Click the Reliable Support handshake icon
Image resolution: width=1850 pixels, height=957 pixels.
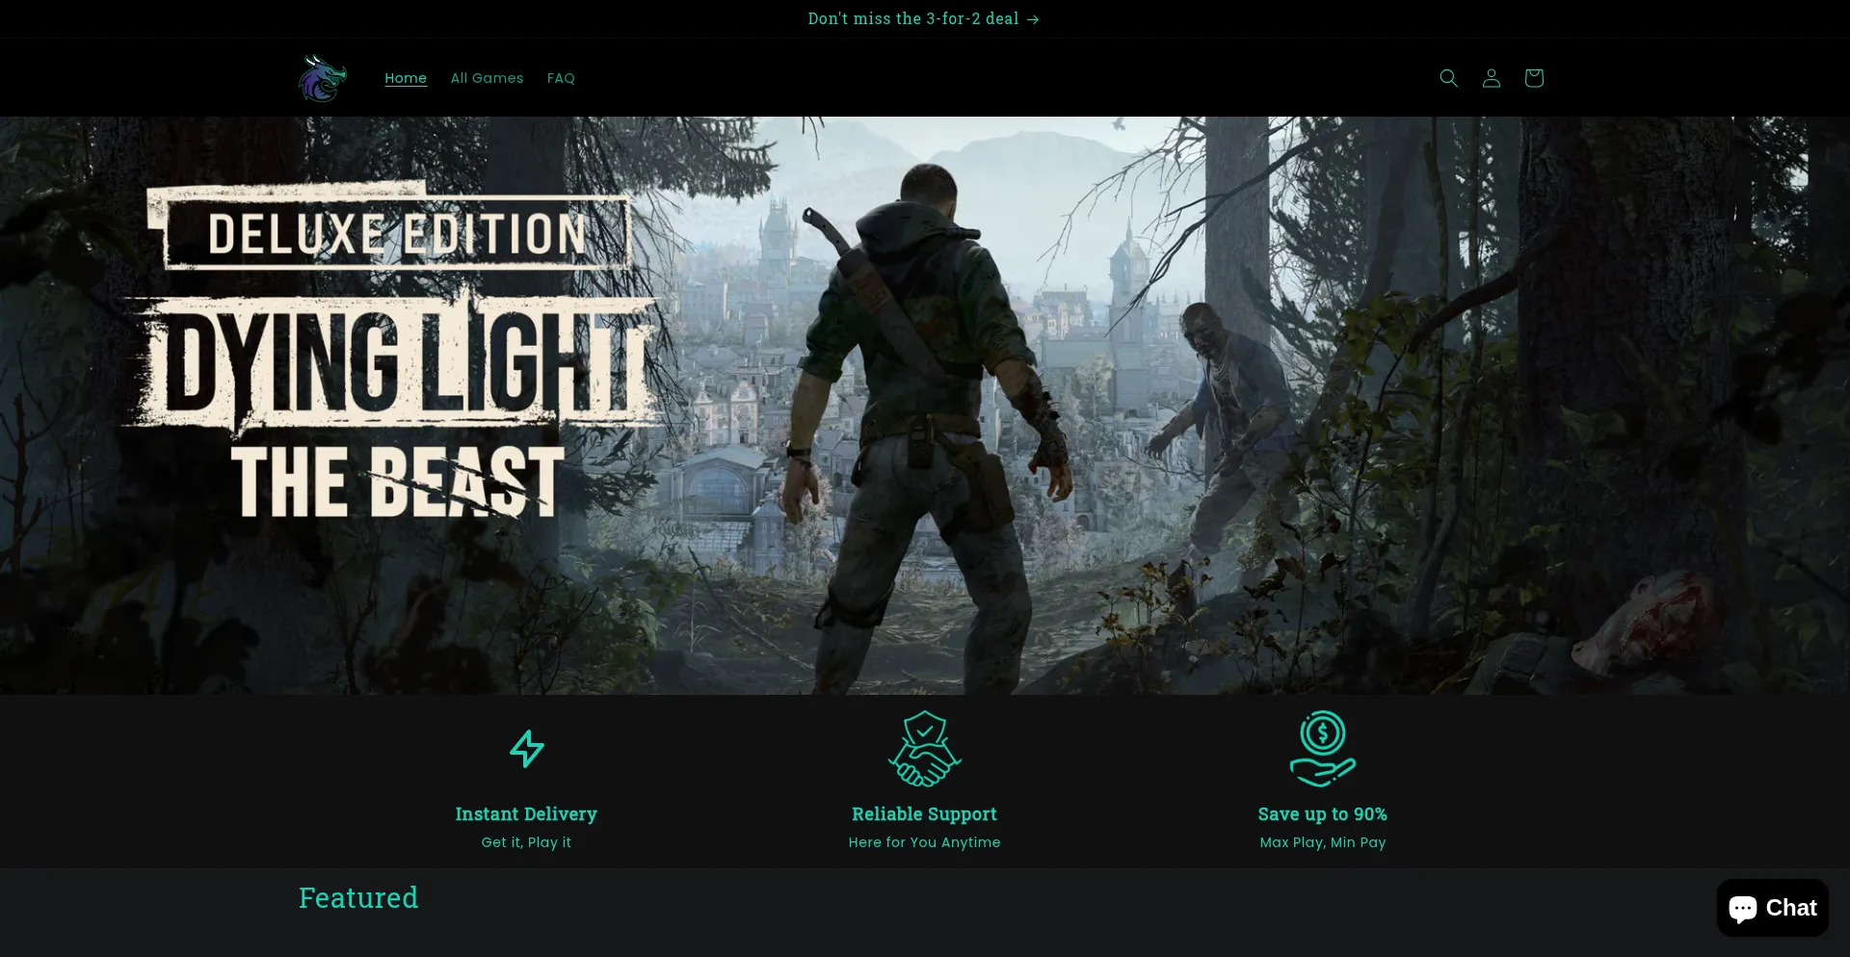coord(924,749)
